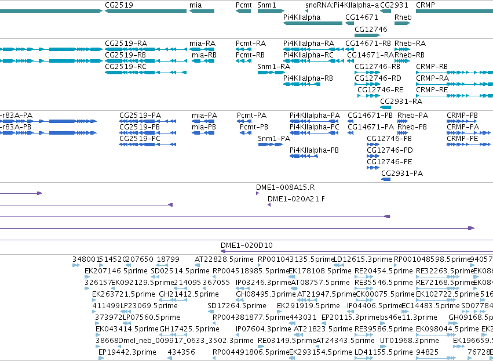
Task: Open the CG12746-RB transcript
Action: pyautogui.click(x=367, y=73)
